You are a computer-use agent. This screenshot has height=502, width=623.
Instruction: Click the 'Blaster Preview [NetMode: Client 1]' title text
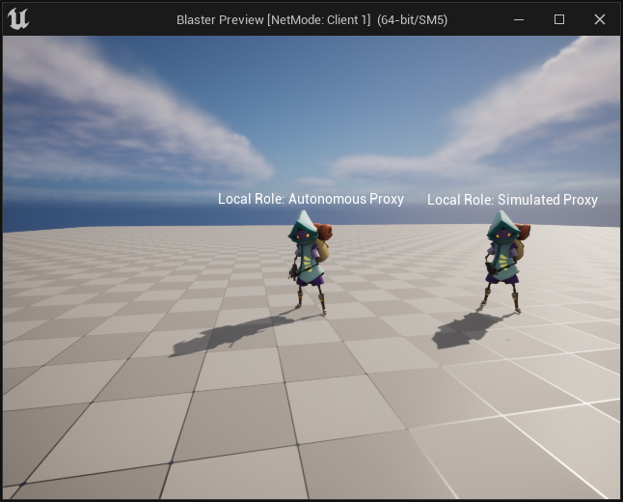click(x=273, y=20)
